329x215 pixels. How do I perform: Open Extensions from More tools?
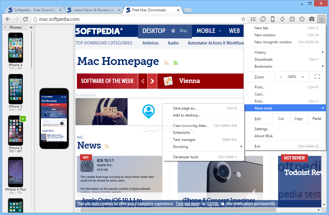pos(203,133)
